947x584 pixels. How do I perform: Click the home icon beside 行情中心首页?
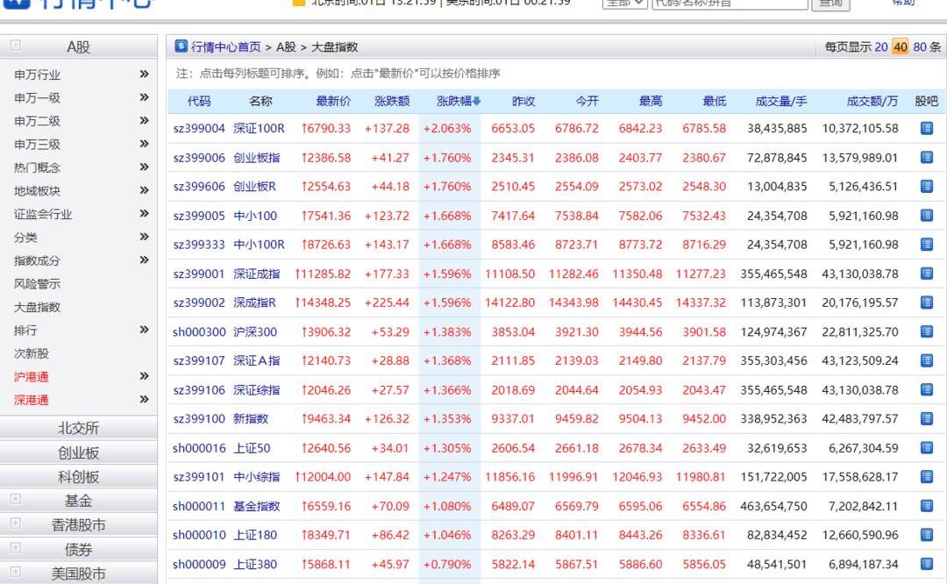(x=181, y=46)
